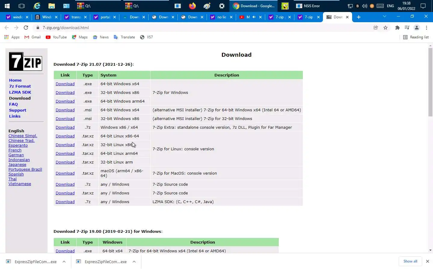Open the Chrome extensions puzzle icon

[398, 28]
